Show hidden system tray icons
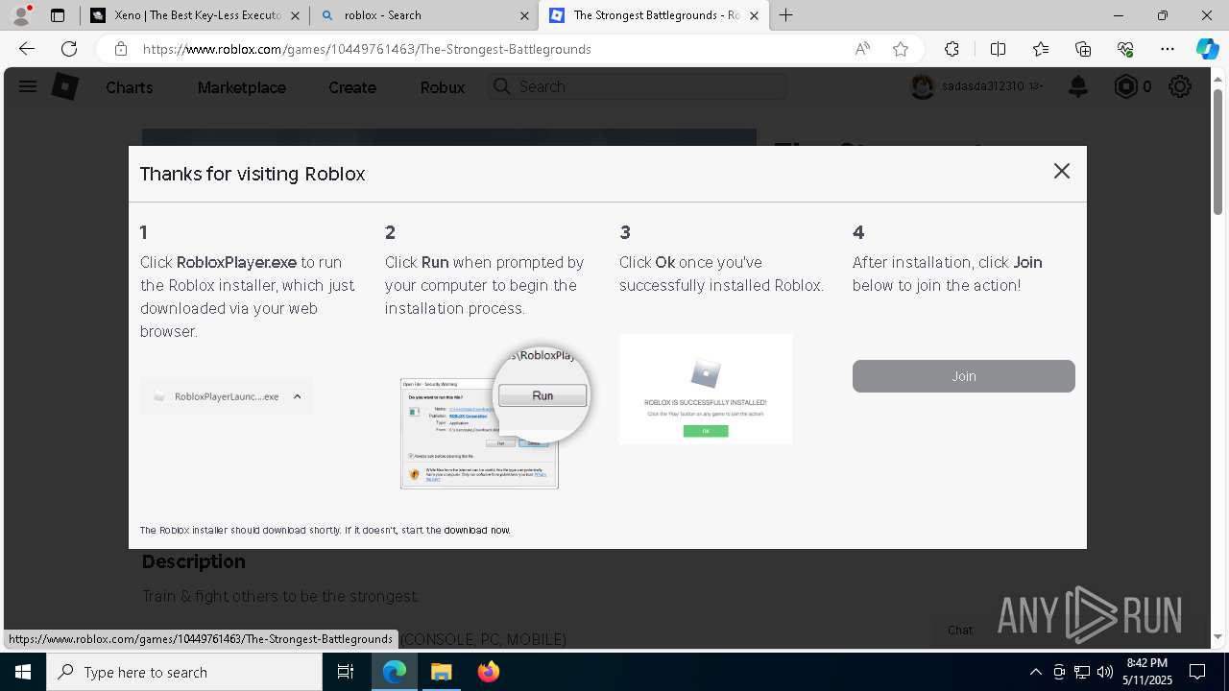 pos(1035,672)
